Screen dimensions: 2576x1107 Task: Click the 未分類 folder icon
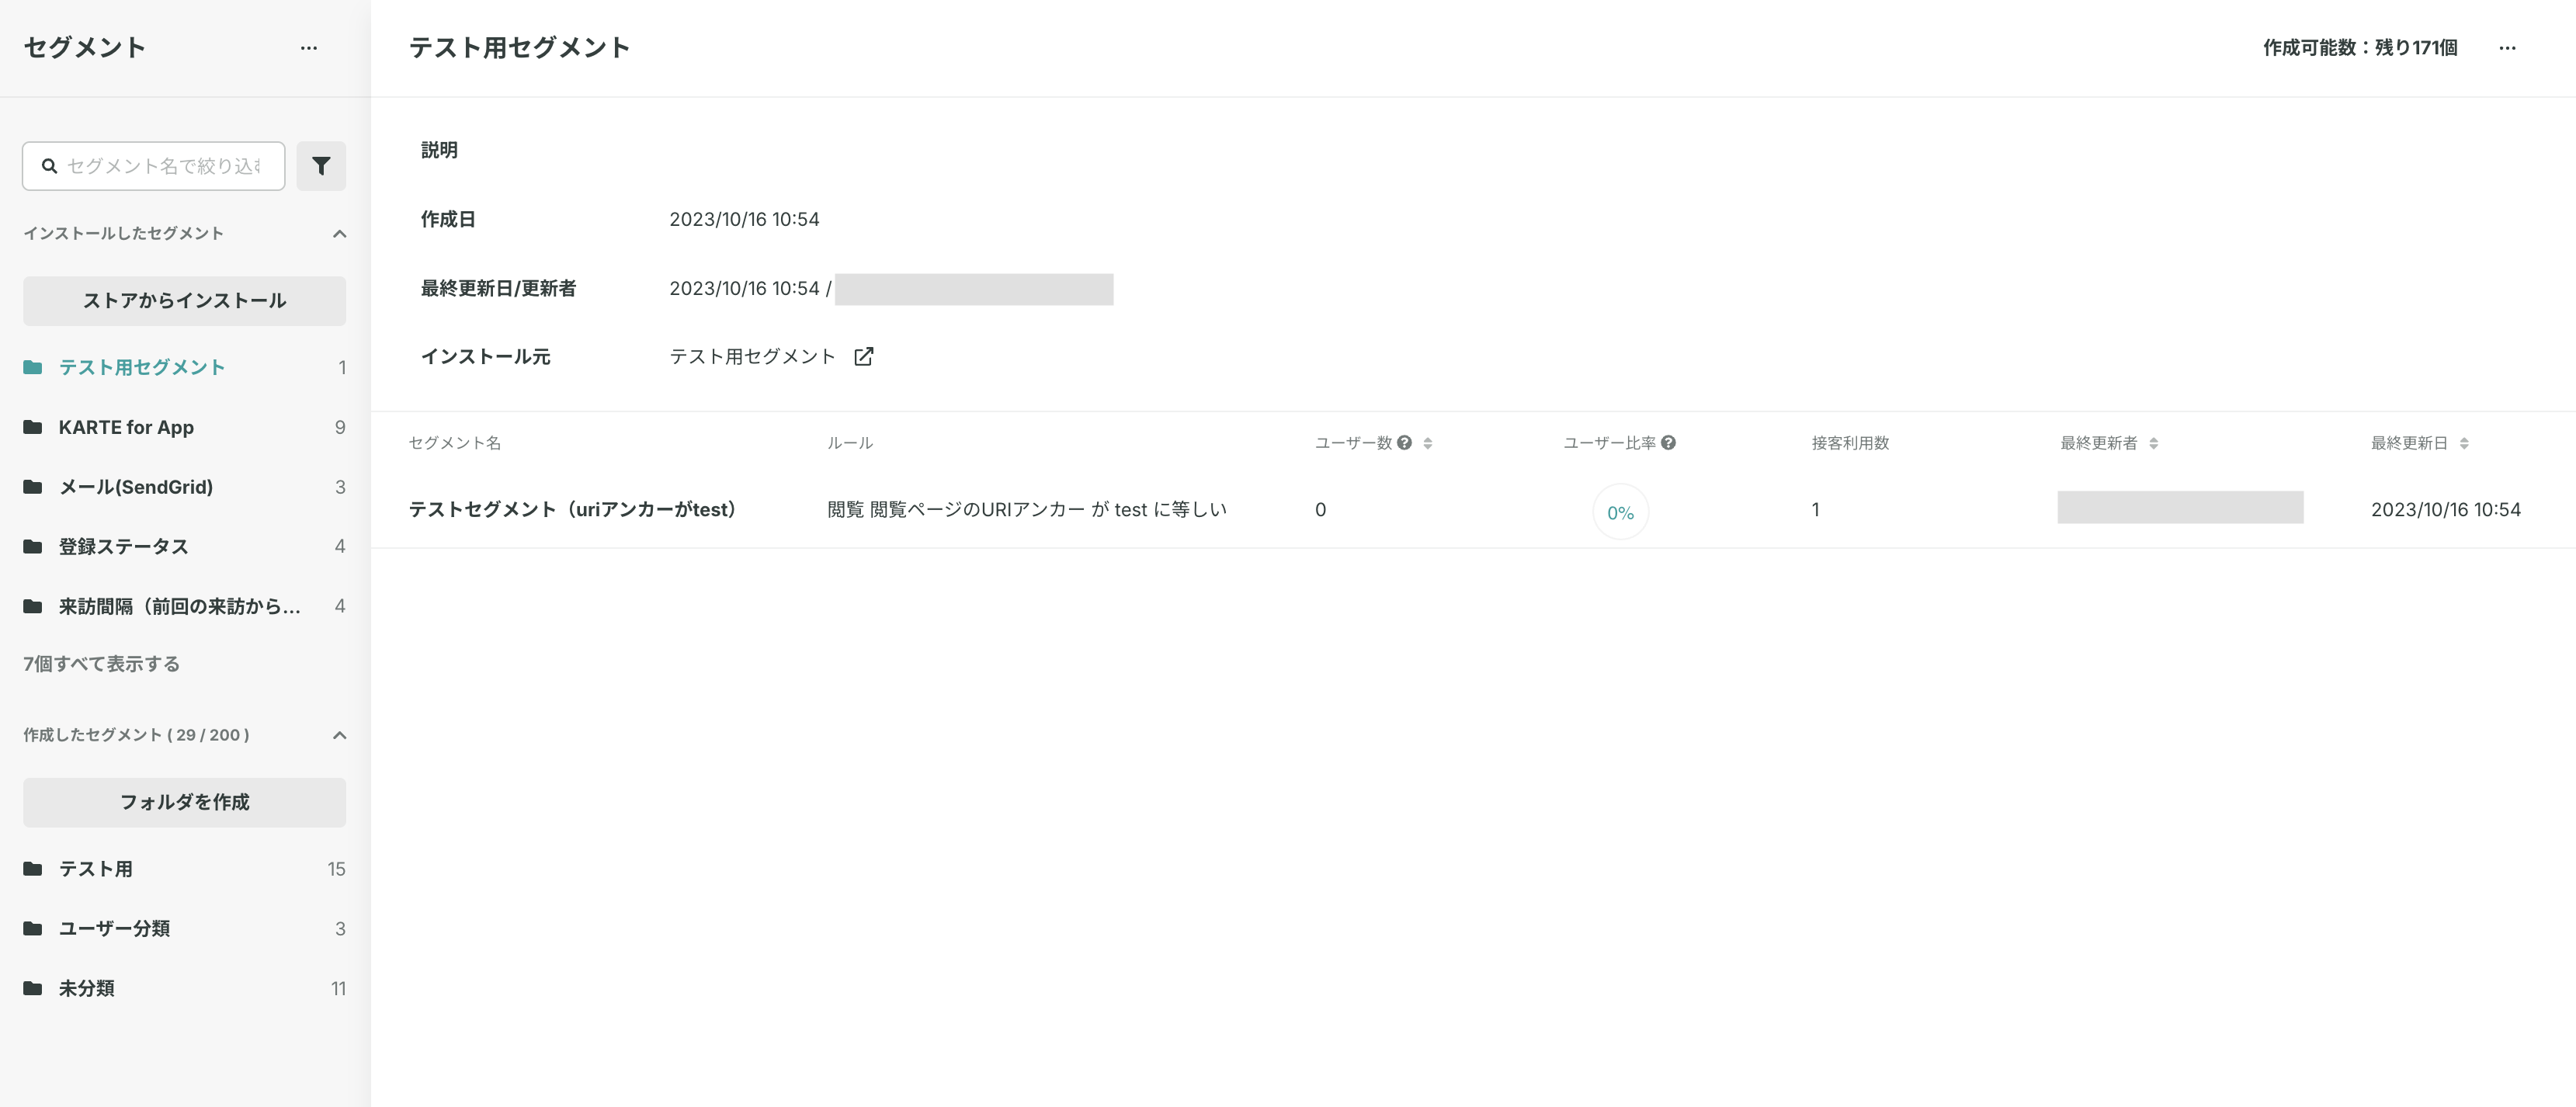(x=33, y=988)
